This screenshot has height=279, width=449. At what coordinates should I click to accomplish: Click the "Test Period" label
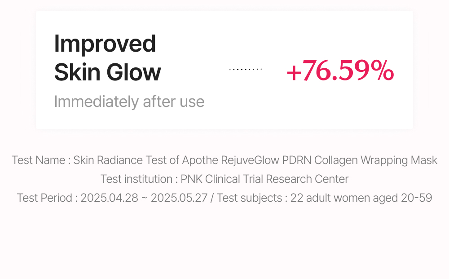45,198
